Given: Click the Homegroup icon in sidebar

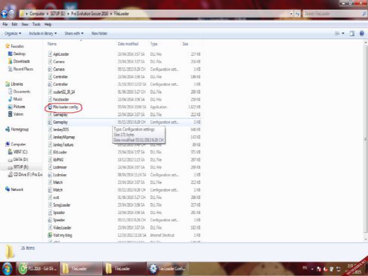Looking at the screenshot, I should tap(7, 129).
